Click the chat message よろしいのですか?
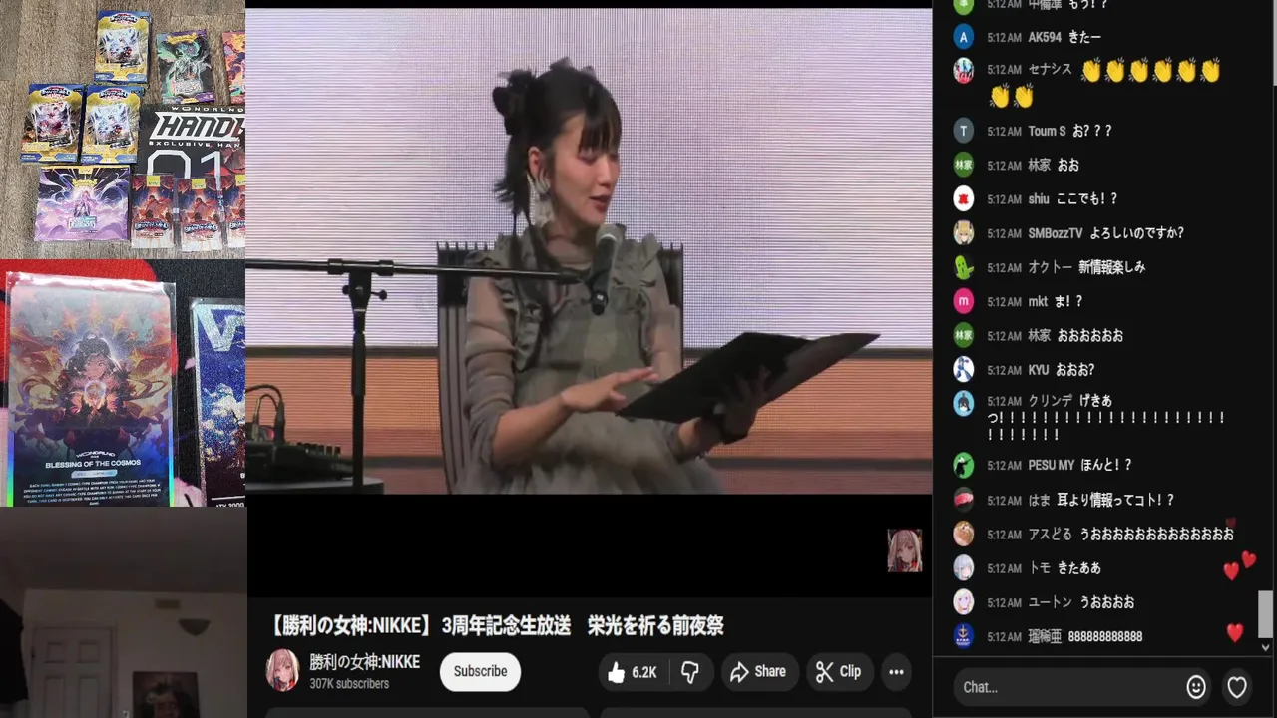This screenshot has height=718, width=1277. click(x=1136, y=233)
